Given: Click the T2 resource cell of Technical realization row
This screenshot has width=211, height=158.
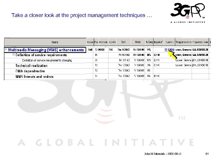Looking at the screenshot, I should pyautogui.click(x=96, y=65).
